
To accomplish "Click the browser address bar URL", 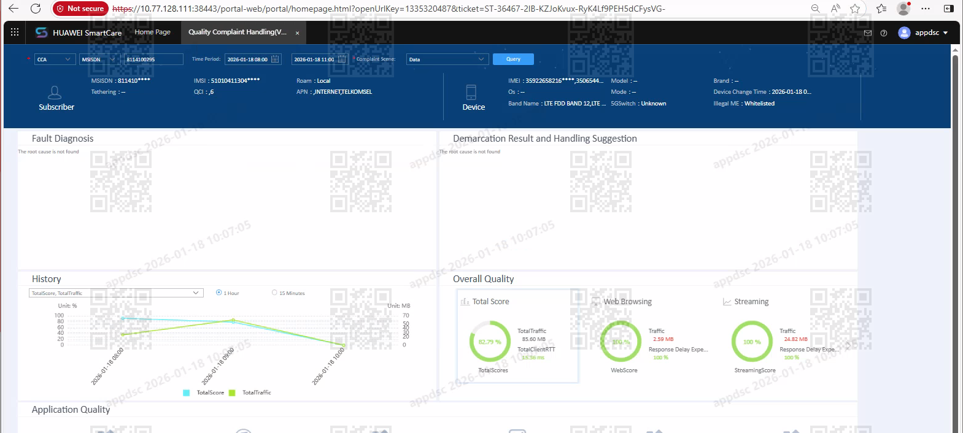I will [x=389, y=9].
